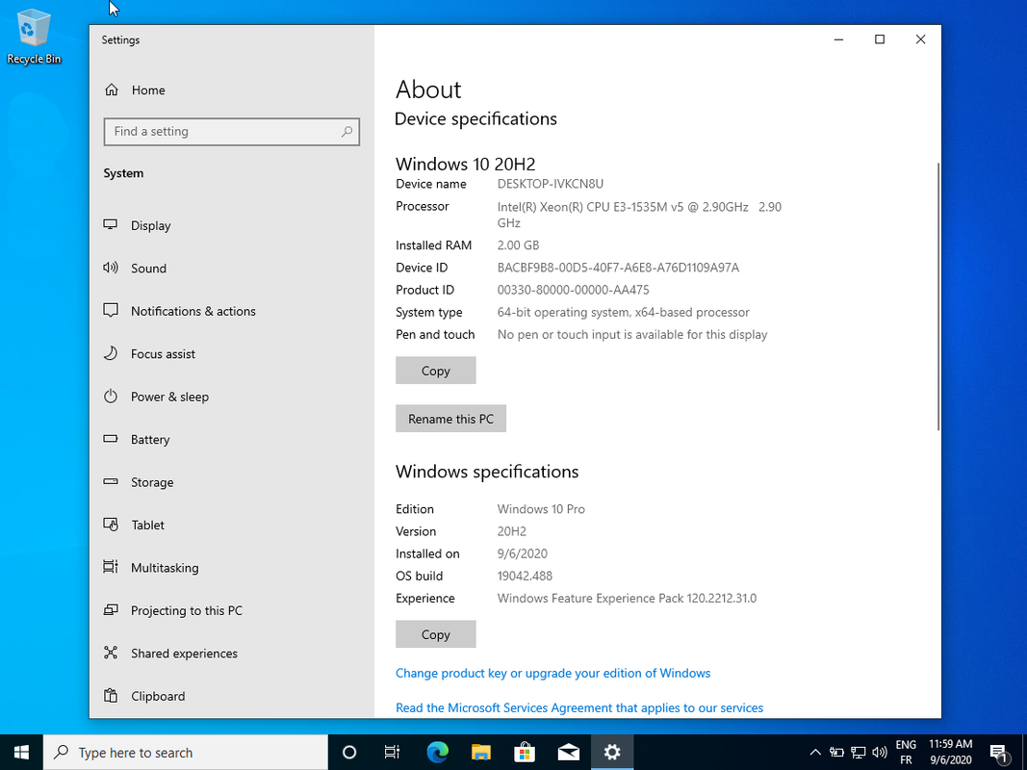Image resolution: width=1027 pixels, height=770 pixels.
Task: Click the Windows 10 Pro edition value
Action: coord(541,509)
